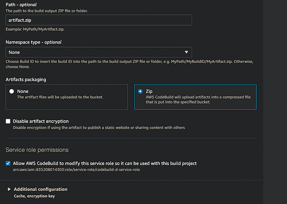Viewport: 287px width, 204px height.
Task: Click the 'Disable artifact encryption' label text
Action: pyautogui.click(x=41, y=121)
